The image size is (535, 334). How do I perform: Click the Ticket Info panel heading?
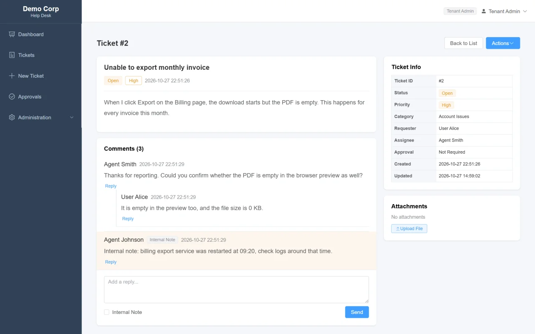(406, 67)
